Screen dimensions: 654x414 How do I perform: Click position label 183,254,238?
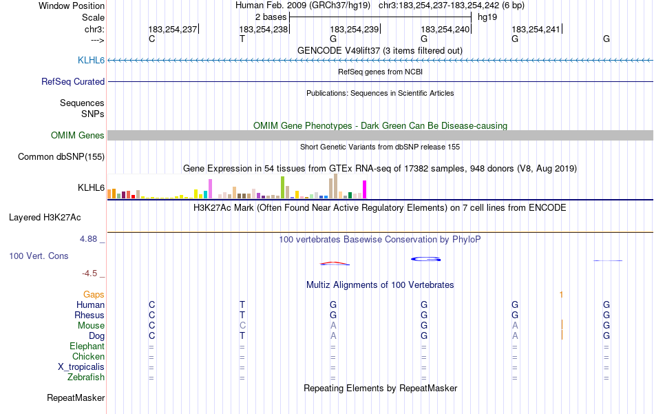(264, 29)
